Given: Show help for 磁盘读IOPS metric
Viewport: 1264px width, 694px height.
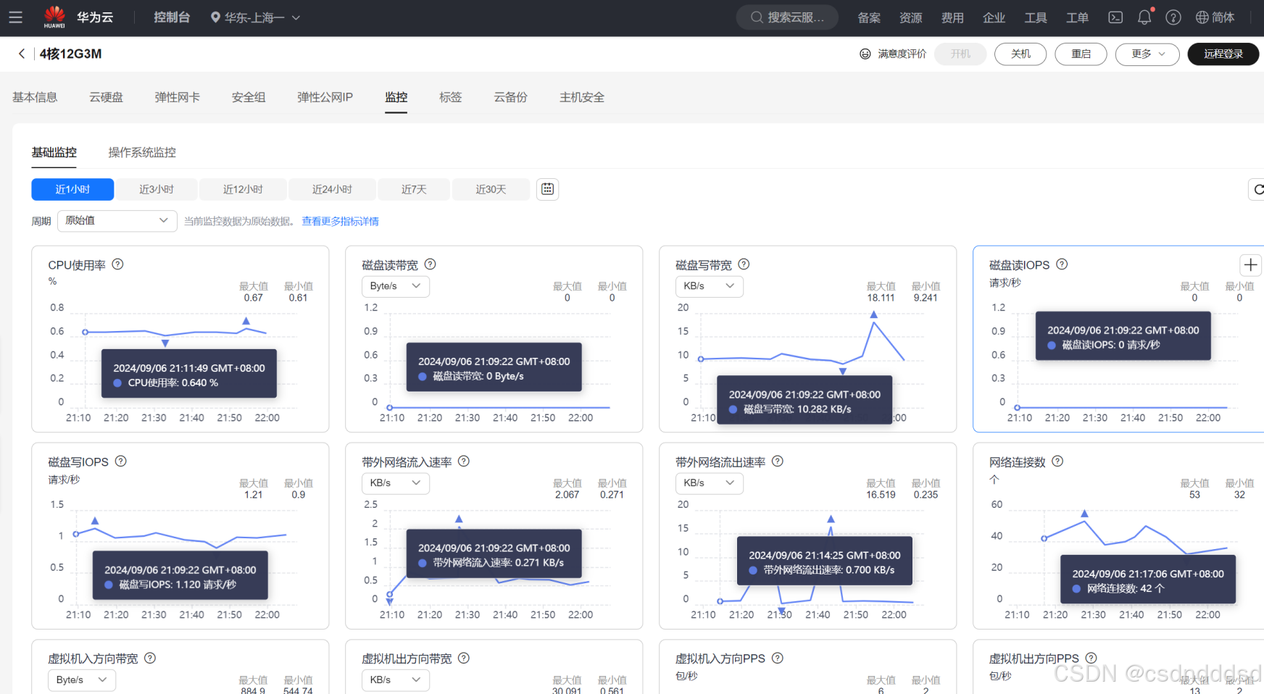Looking at the screenshot, I should 1062,264.
